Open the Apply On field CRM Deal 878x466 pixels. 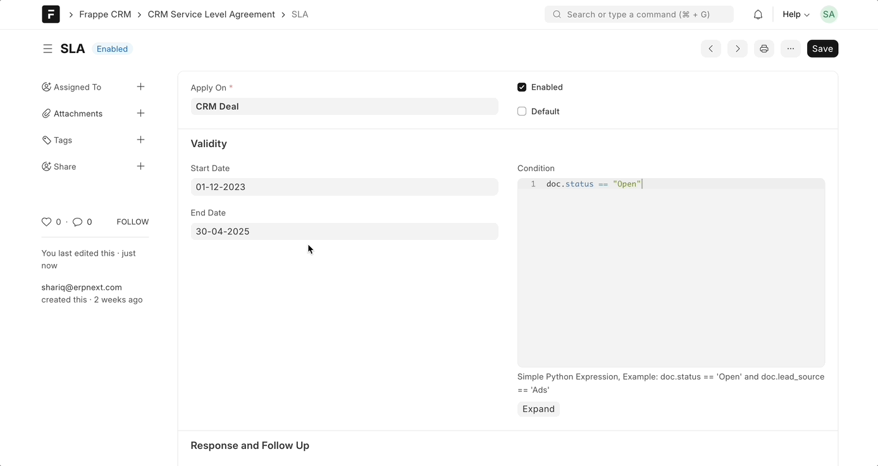pos(344,106)
